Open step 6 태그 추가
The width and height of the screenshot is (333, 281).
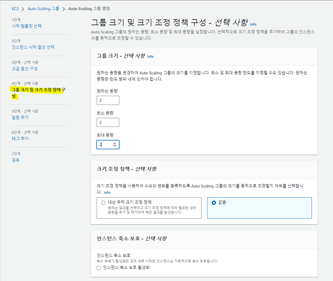(x=20, y=138)
